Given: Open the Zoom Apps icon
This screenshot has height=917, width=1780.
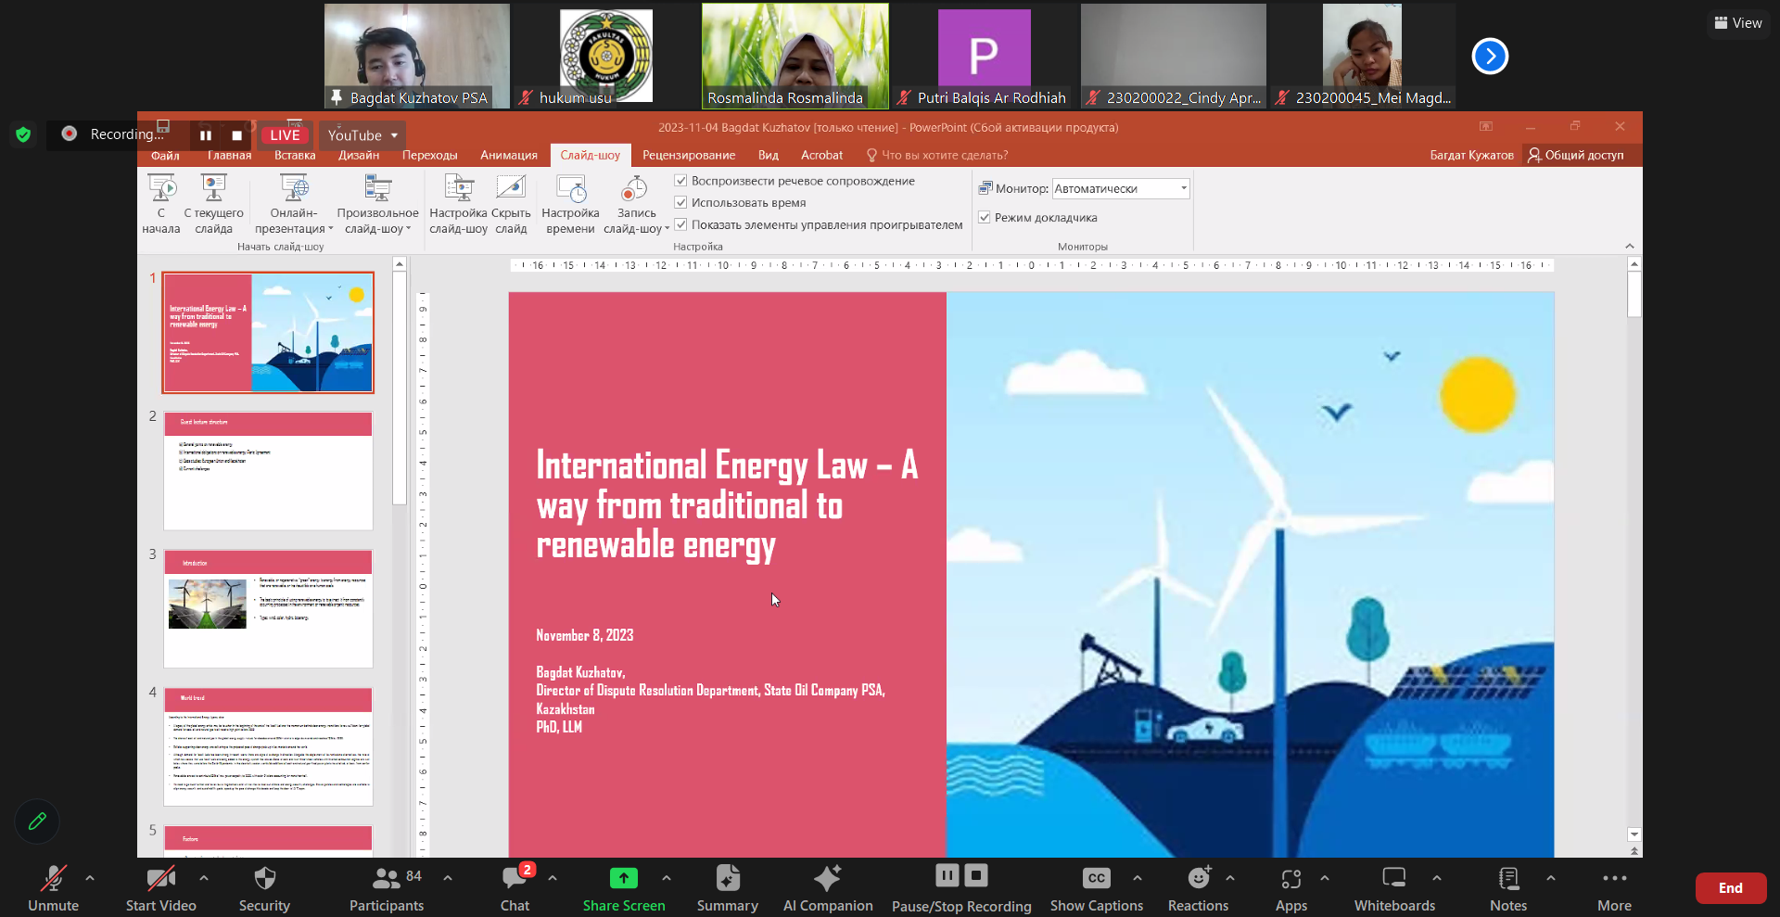Looking at the screenshot, I should pos(1291,878).
